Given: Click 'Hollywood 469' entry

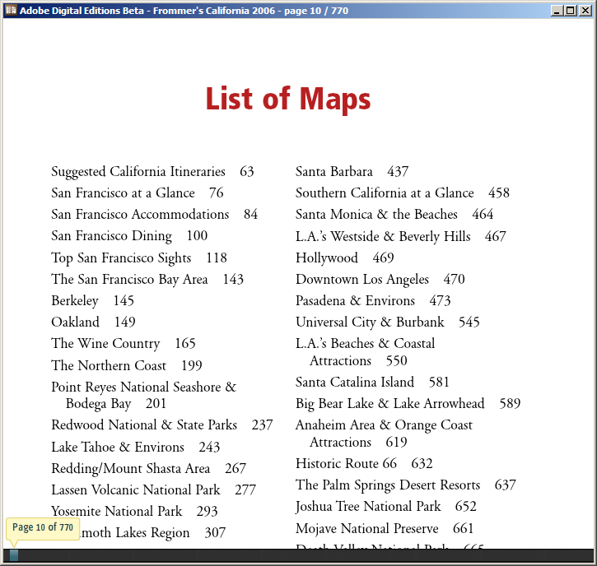Looking at the screenshot, I should pos(344,257).
